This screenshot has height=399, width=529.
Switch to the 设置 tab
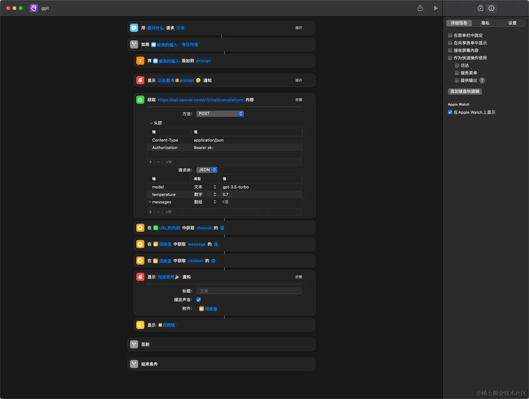512,23
